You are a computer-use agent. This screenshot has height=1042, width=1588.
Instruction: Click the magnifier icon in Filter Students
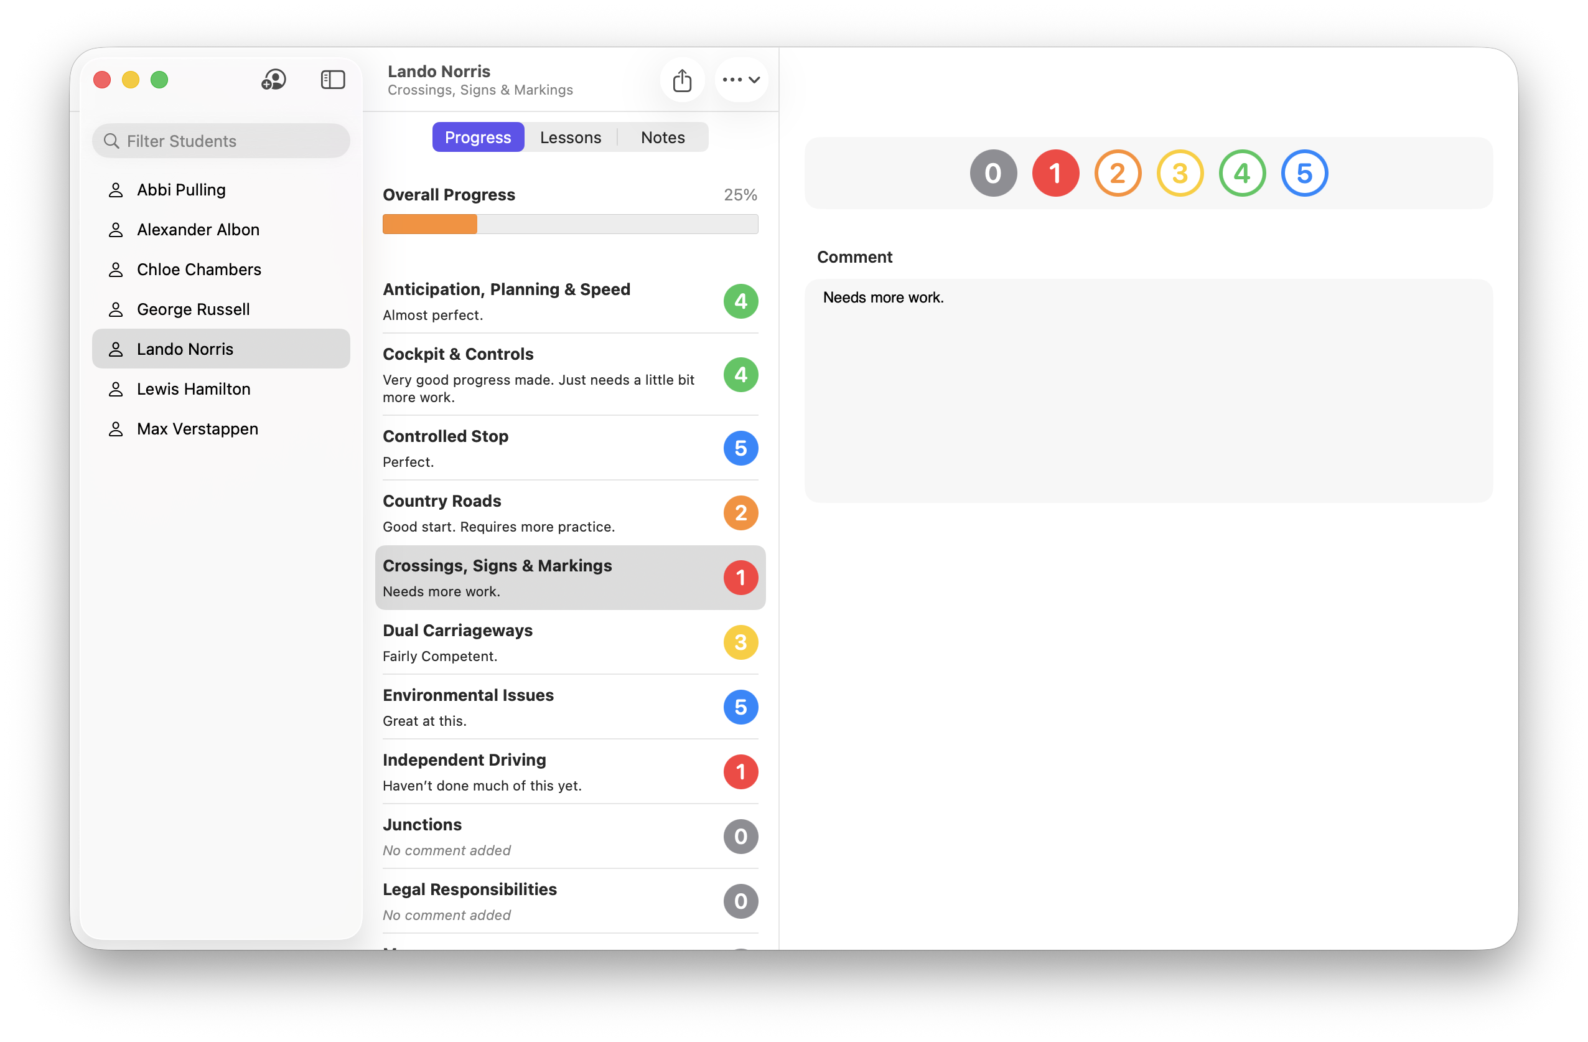[x=111, y=141]
